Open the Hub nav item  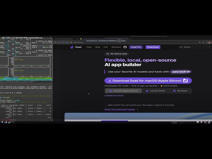pyautogui.click(x=106, y=47)
